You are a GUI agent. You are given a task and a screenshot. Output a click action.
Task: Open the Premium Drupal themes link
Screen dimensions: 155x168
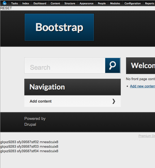point(147,136)
